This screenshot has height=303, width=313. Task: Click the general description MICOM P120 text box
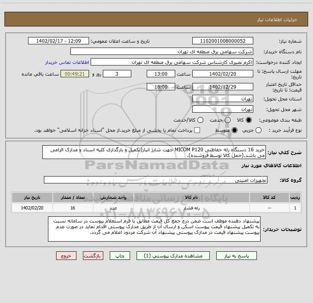154,152
